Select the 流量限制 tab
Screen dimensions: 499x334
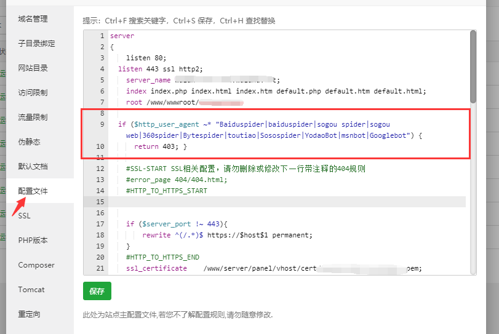[x=33, y=117]
